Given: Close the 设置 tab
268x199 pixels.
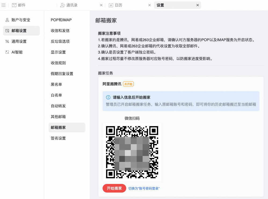Looking at the screenshot, I should [198, 5].
